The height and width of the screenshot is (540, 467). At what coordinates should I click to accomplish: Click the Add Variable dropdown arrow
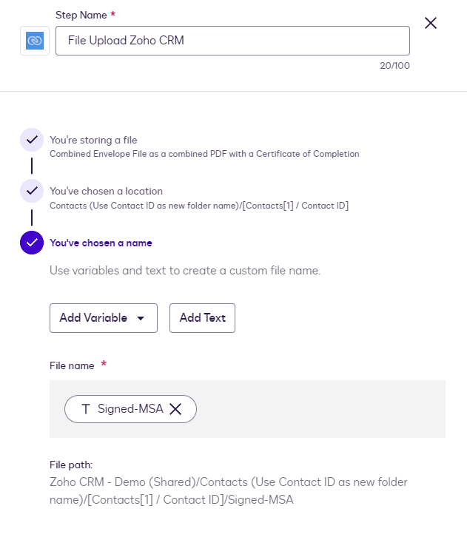point(141,319)
